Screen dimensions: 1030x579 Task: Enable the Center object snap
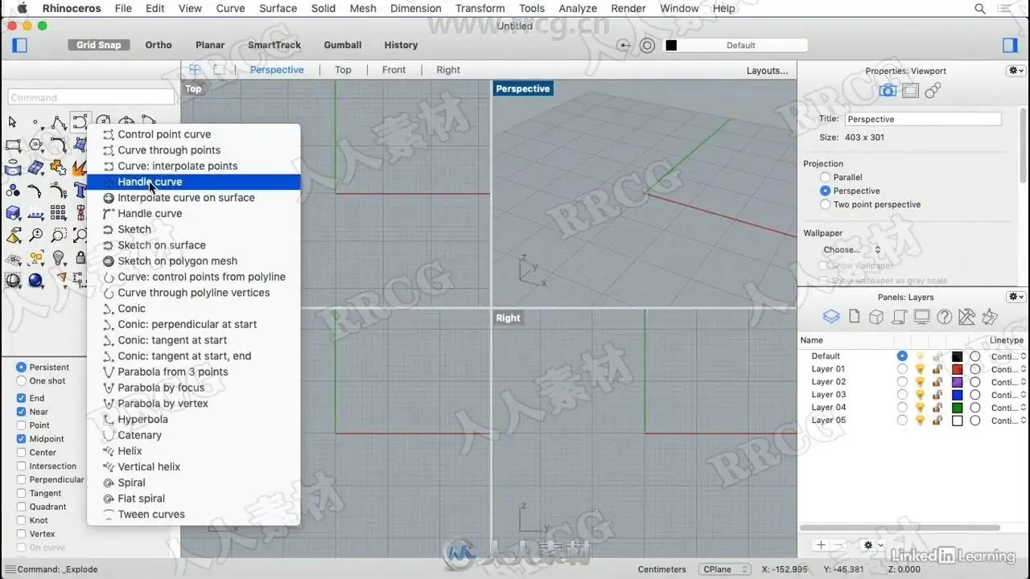click(21, 453)
